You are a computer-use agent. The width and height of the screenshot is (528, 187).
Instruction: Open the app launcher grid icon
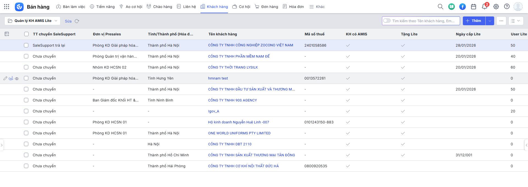coord(7,7)
